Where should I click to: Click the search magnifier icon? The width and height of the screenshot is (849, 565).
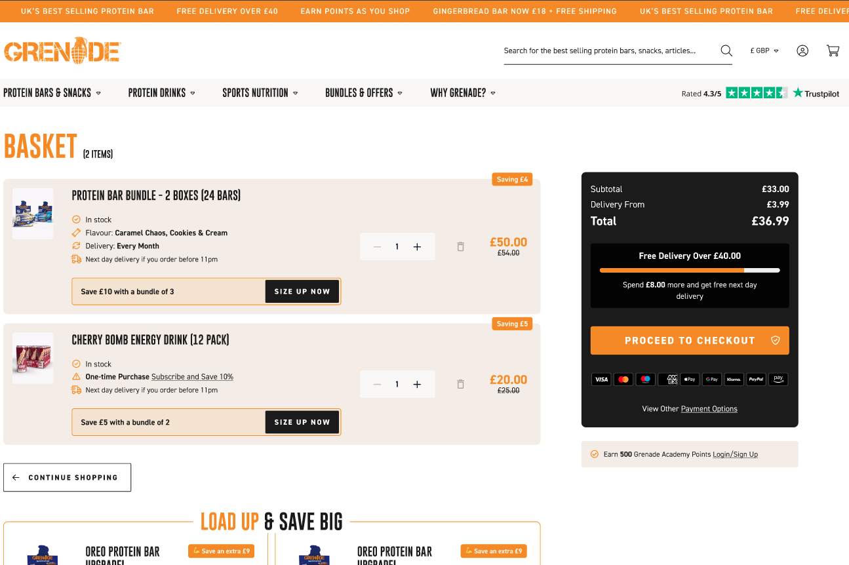tap(726, 51)
